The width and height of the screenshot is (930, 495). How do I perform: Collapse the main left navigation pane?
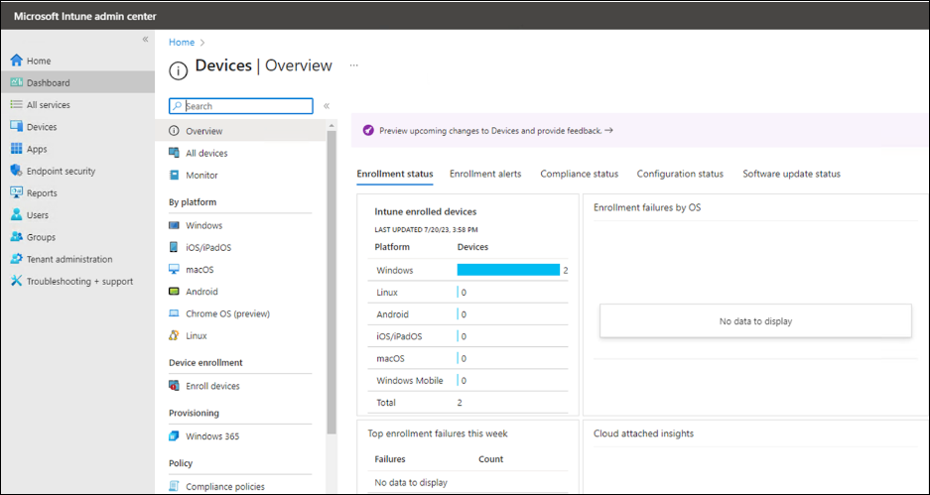point(145,40)
